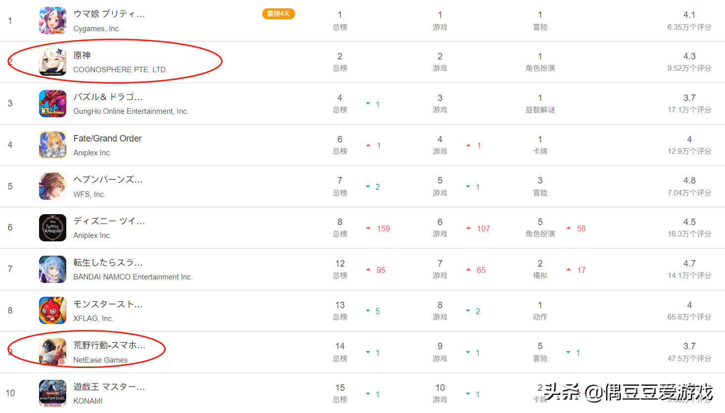The width and height of the screenshot is (725, 413).
Task: Open the 原神 title link
Action: point(82,55)
